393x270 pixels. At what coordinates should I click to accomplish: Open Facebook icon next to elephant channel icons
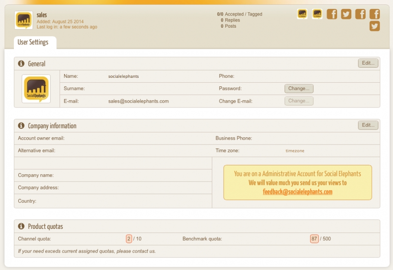point(332,14)
